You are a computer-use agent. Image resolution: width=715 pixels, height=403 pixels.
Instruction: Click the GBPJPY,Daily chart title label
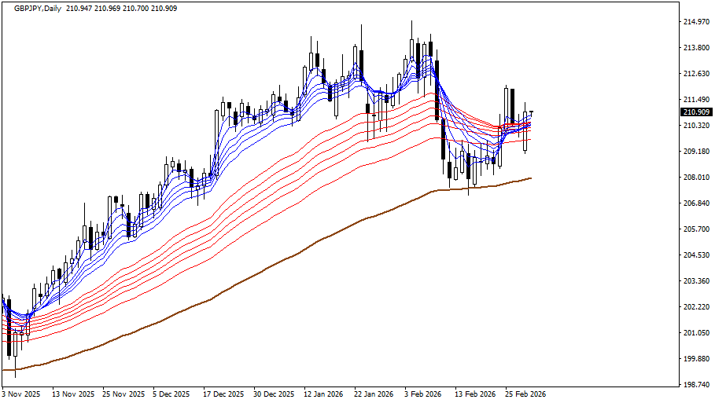38,8
